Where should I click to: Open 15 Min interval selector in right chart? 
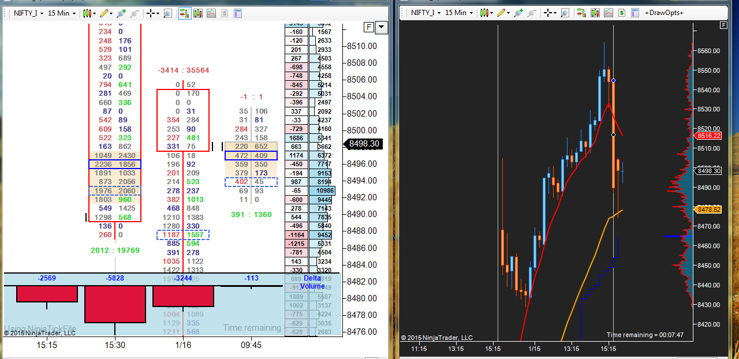[458, 13]
